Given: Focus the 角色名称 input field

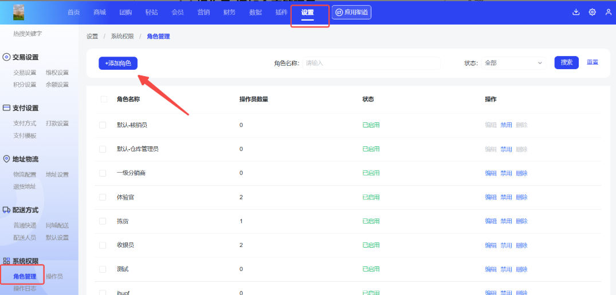Looking at the screenshot, I should [371, 63].
